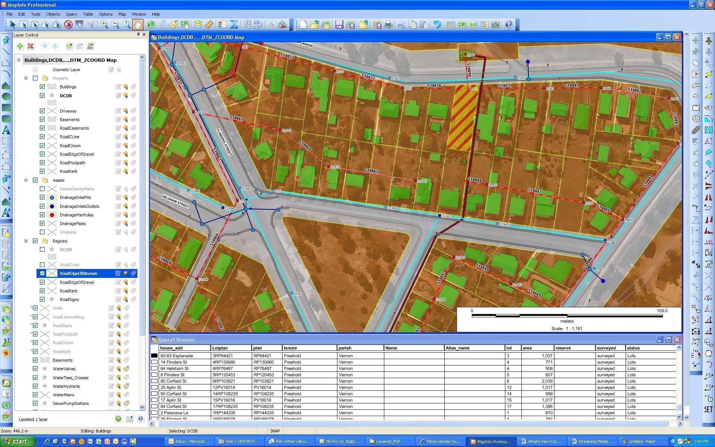The image size is (715, 447).
Task: Select RoadEdgeOfBitumen layer in list
Action: point(78,273)
